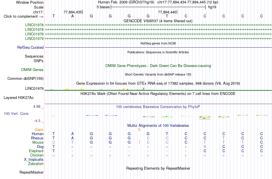Click the '5 bases' scale bar label
Screen dimensions: 272x179
tap(103, 7)
